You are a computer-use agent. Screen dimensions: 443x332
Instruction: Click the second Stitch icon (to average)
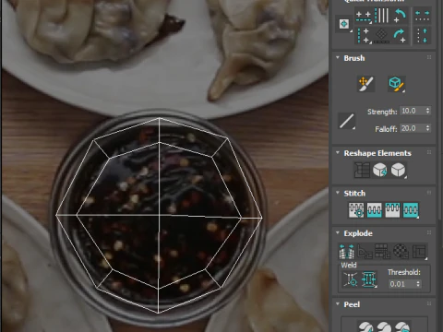point(375,210)
